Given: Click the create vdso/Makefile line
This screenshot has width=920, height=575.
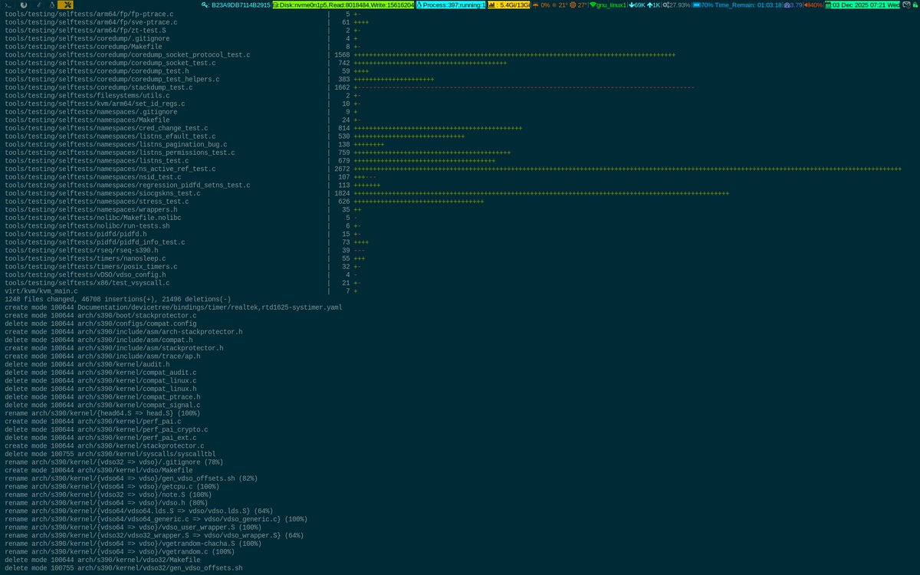Looking at the screenshot, I should click(98, 470).
